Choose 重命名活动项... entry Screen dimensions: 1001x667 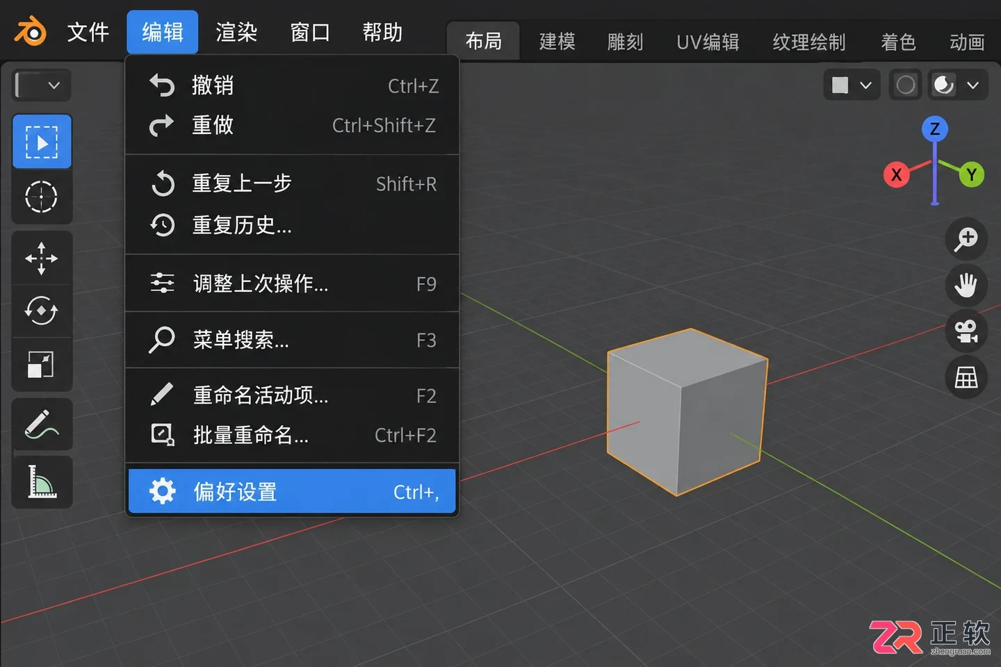click(x=293, y=395)
